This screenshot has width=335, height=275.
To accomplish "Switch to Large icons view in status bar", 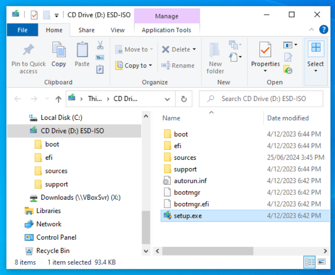I will pos(322,262).
